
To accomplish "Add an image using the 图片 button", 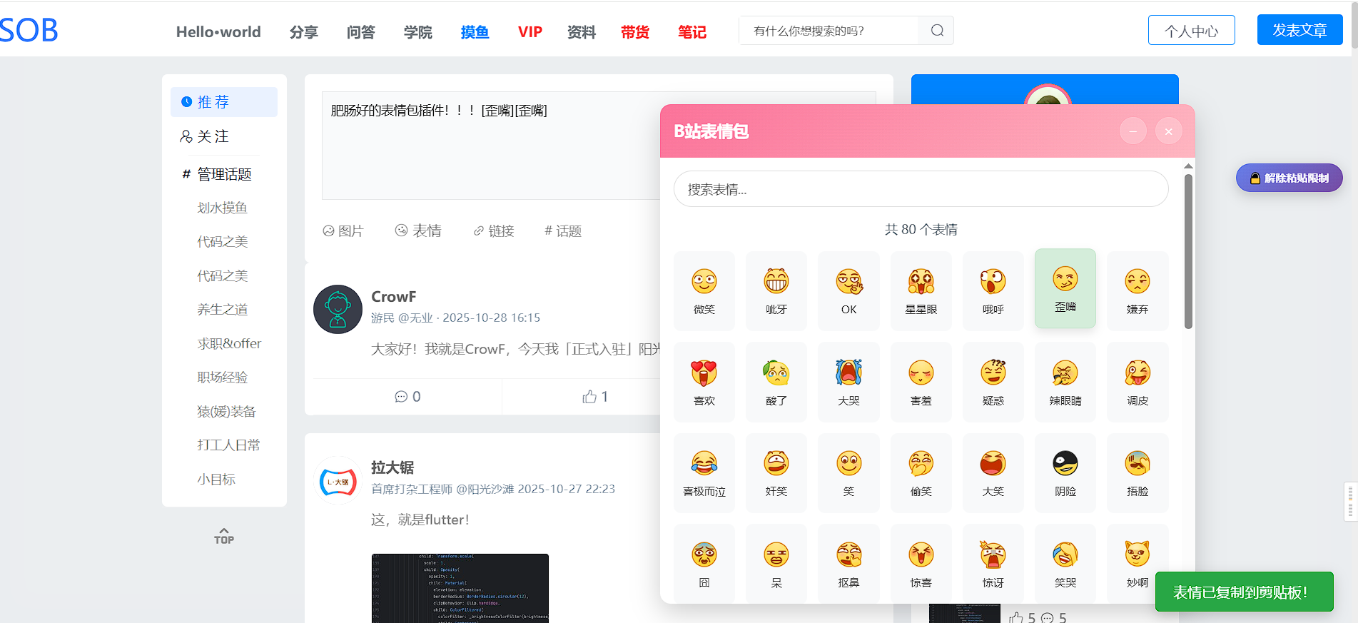I will click(343, 231).
